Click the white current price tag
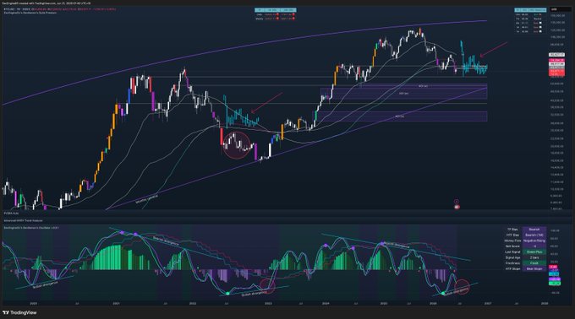The height and width of the screenshot is (319, 575). (x=556, y=55)
